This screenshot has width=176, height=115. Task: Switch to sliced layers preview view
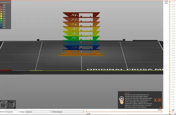click(12, 105)
